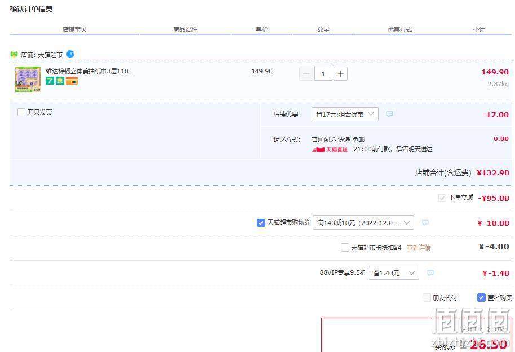Toggle the 下单立减 checkbox
515x352 pixels.
point(442,197)
